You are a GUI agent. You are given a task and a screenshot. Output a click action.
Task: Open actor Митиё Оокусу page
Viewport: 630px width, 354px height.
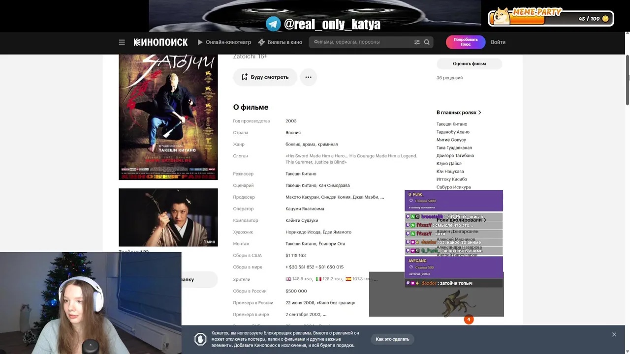coord(451,140)
